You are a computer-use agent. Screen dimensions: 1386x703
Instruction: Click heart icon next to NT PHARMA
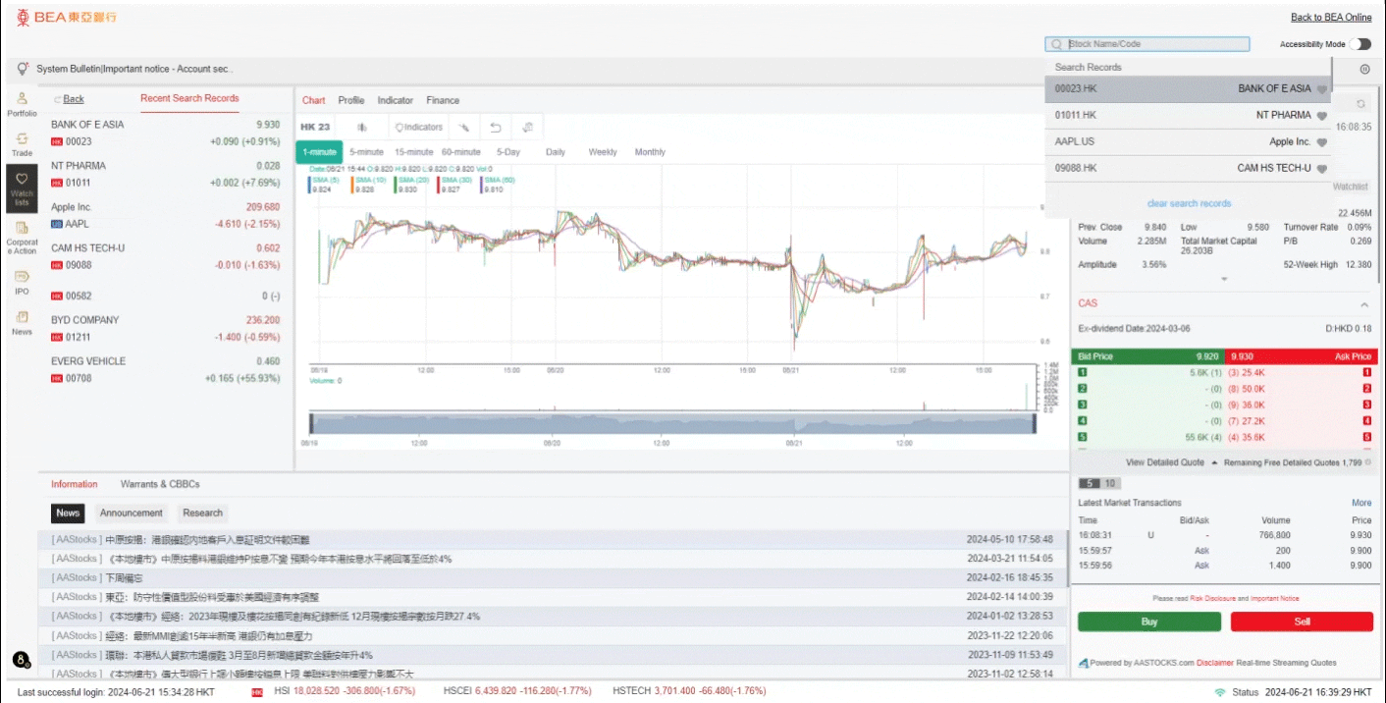(1322, 116)
